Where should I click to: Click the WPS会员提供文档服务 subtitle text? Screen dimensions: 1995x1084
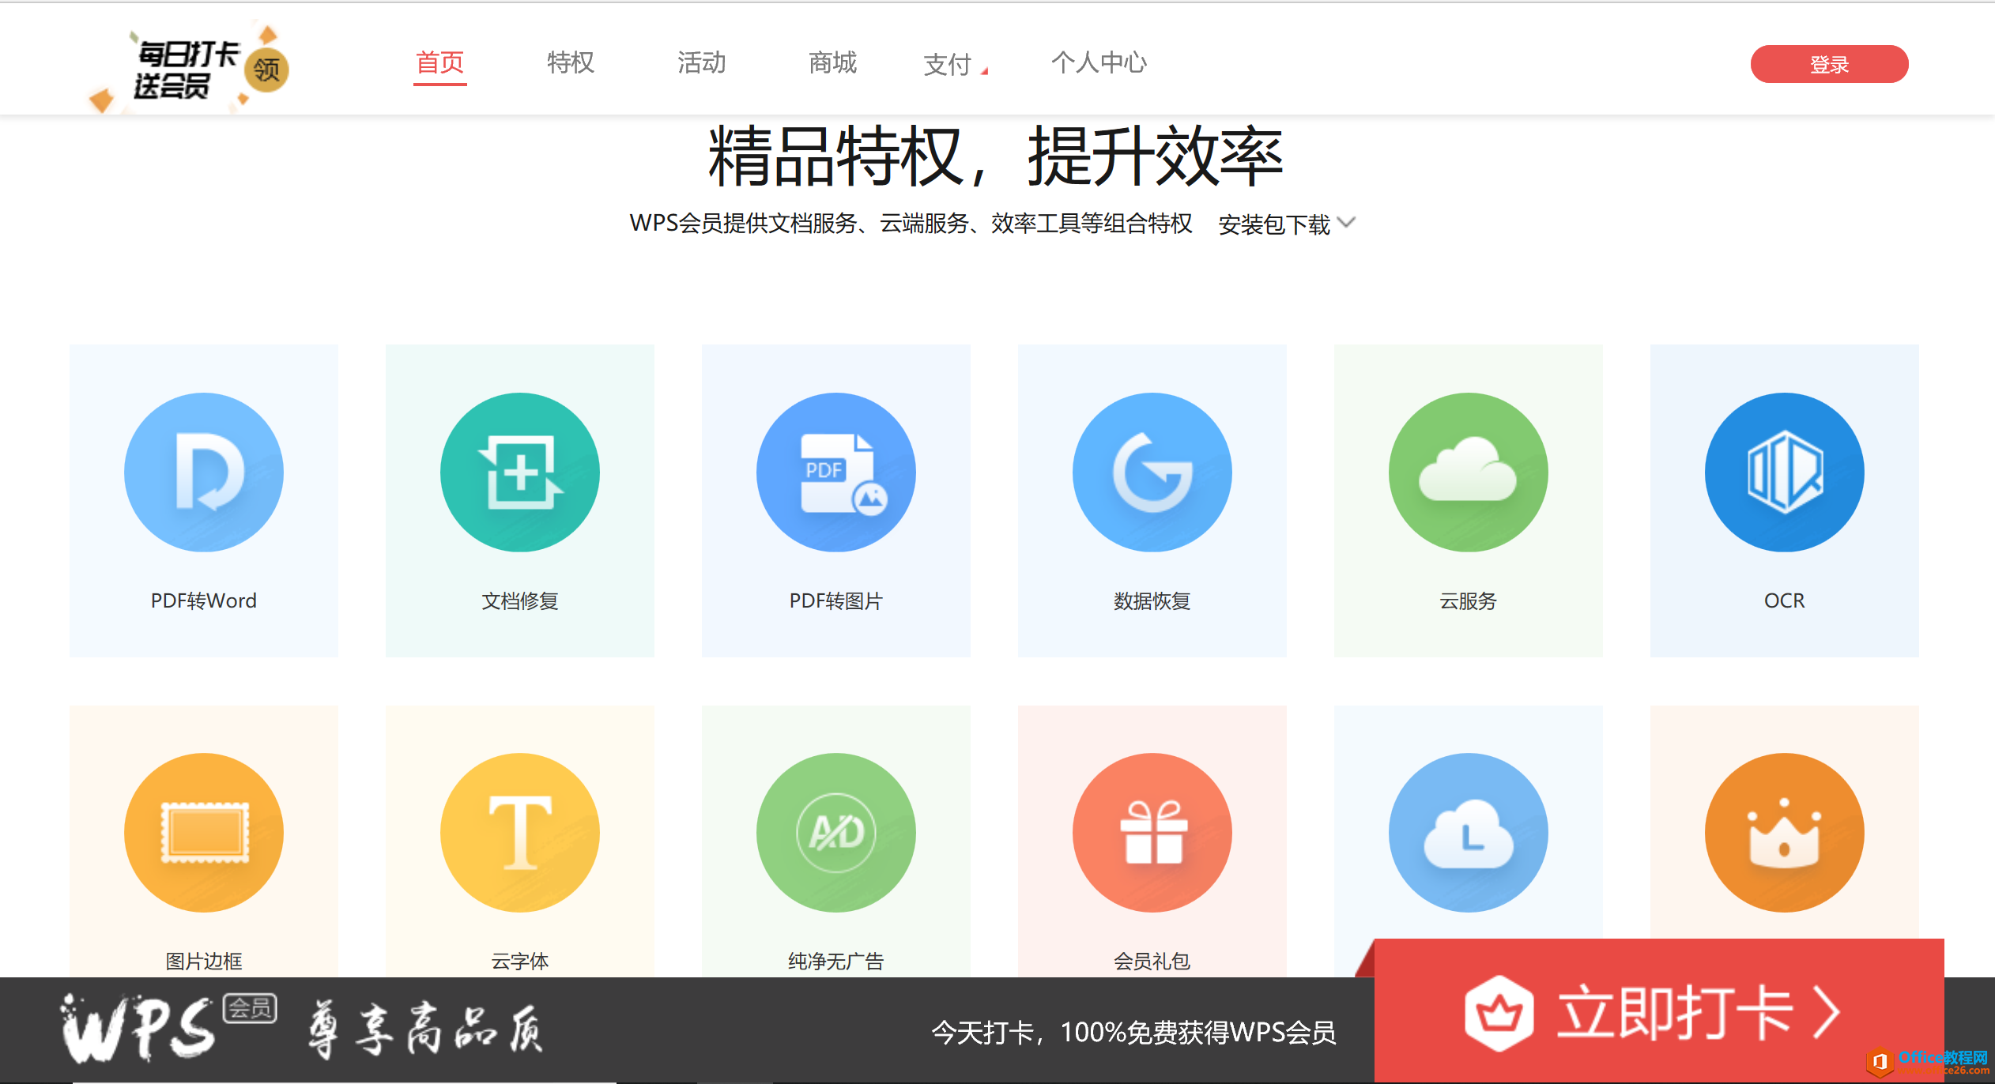911,224
